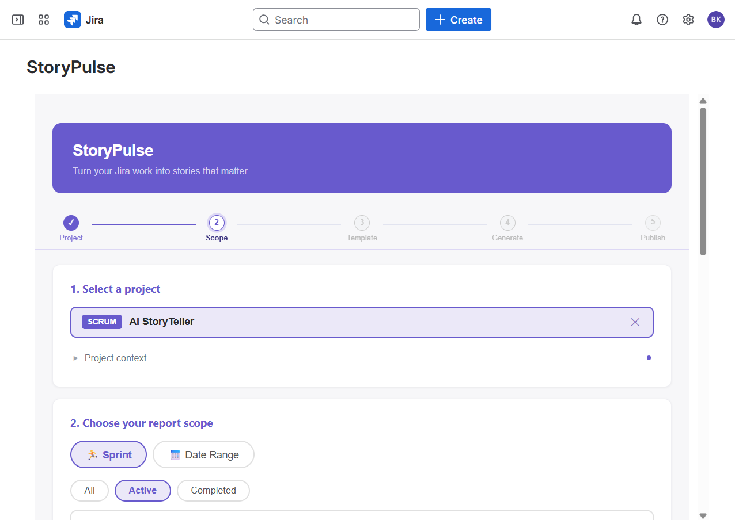Filter sprints by Active

pyautogui.click(x=143, y=491)
